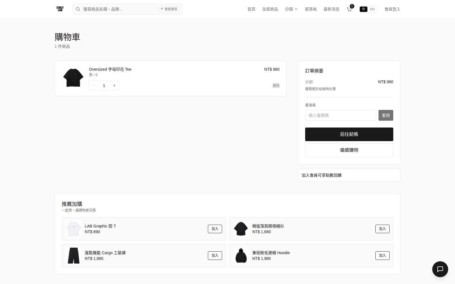Image resolution: width=455 pixels, height=284 pixels.
Task: Open the shopping cart icon in header
Action: [349, 9]
